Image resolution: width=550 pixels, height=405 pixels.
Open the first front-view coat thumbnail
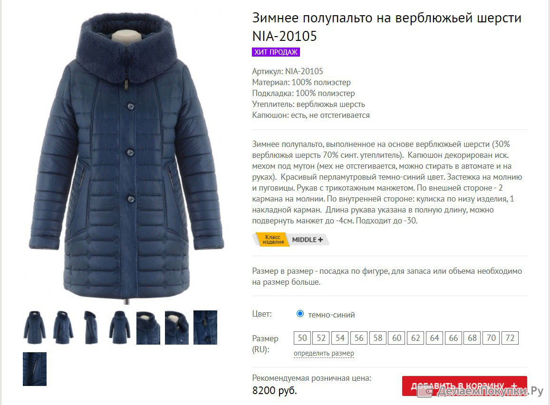click(35, 327)
